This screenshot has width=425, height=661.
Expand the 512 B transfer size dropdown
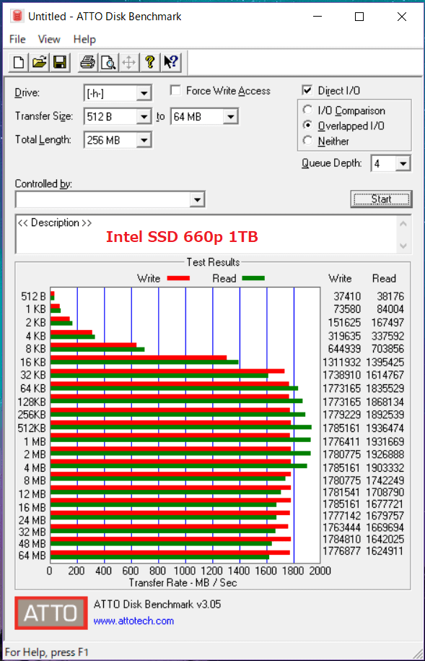coord(144,116)
